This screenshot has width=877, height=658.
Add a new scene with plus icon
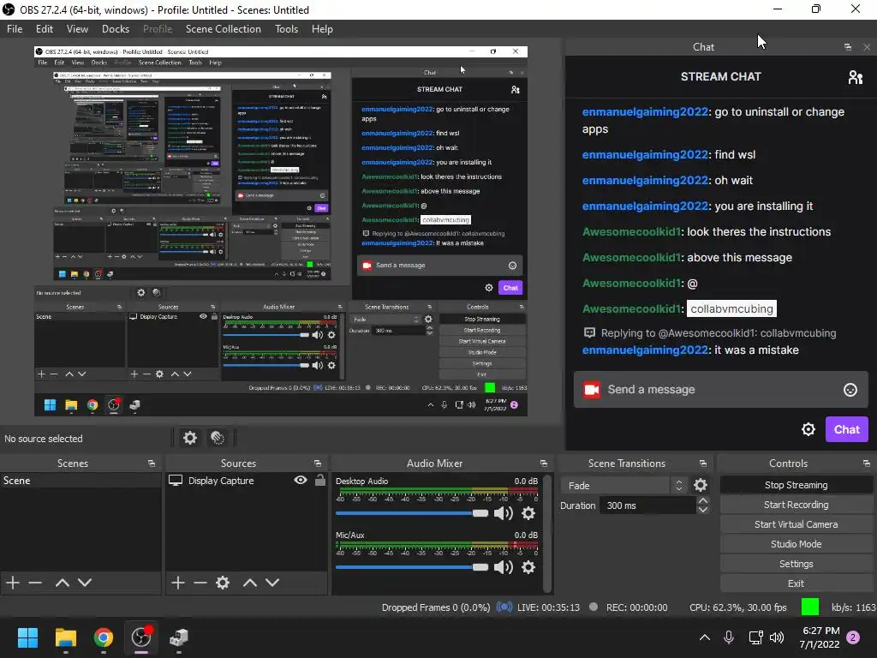coord(13,583)
